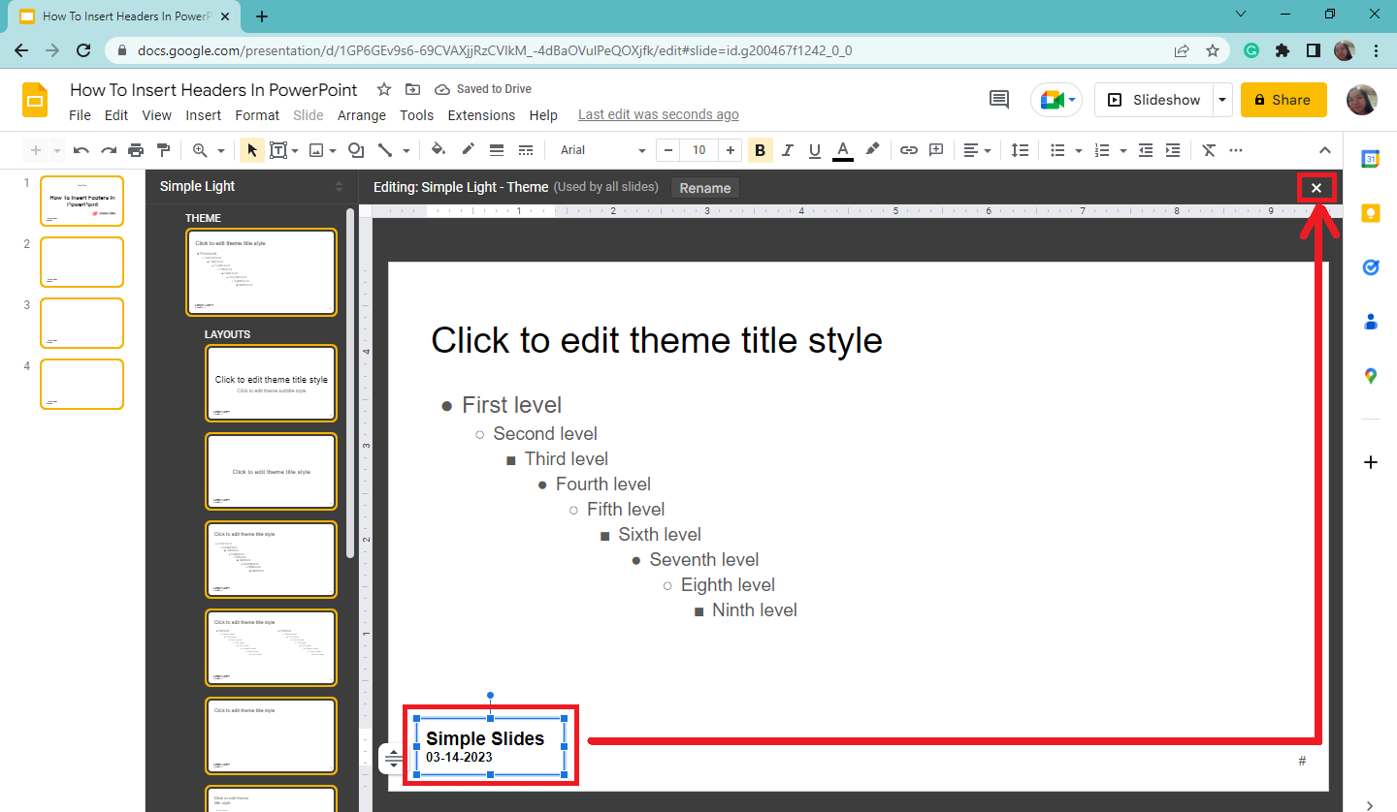The width and height of the screenshot is (1397, 812).
Task: Open the Extensions menu
Action: 481,114
